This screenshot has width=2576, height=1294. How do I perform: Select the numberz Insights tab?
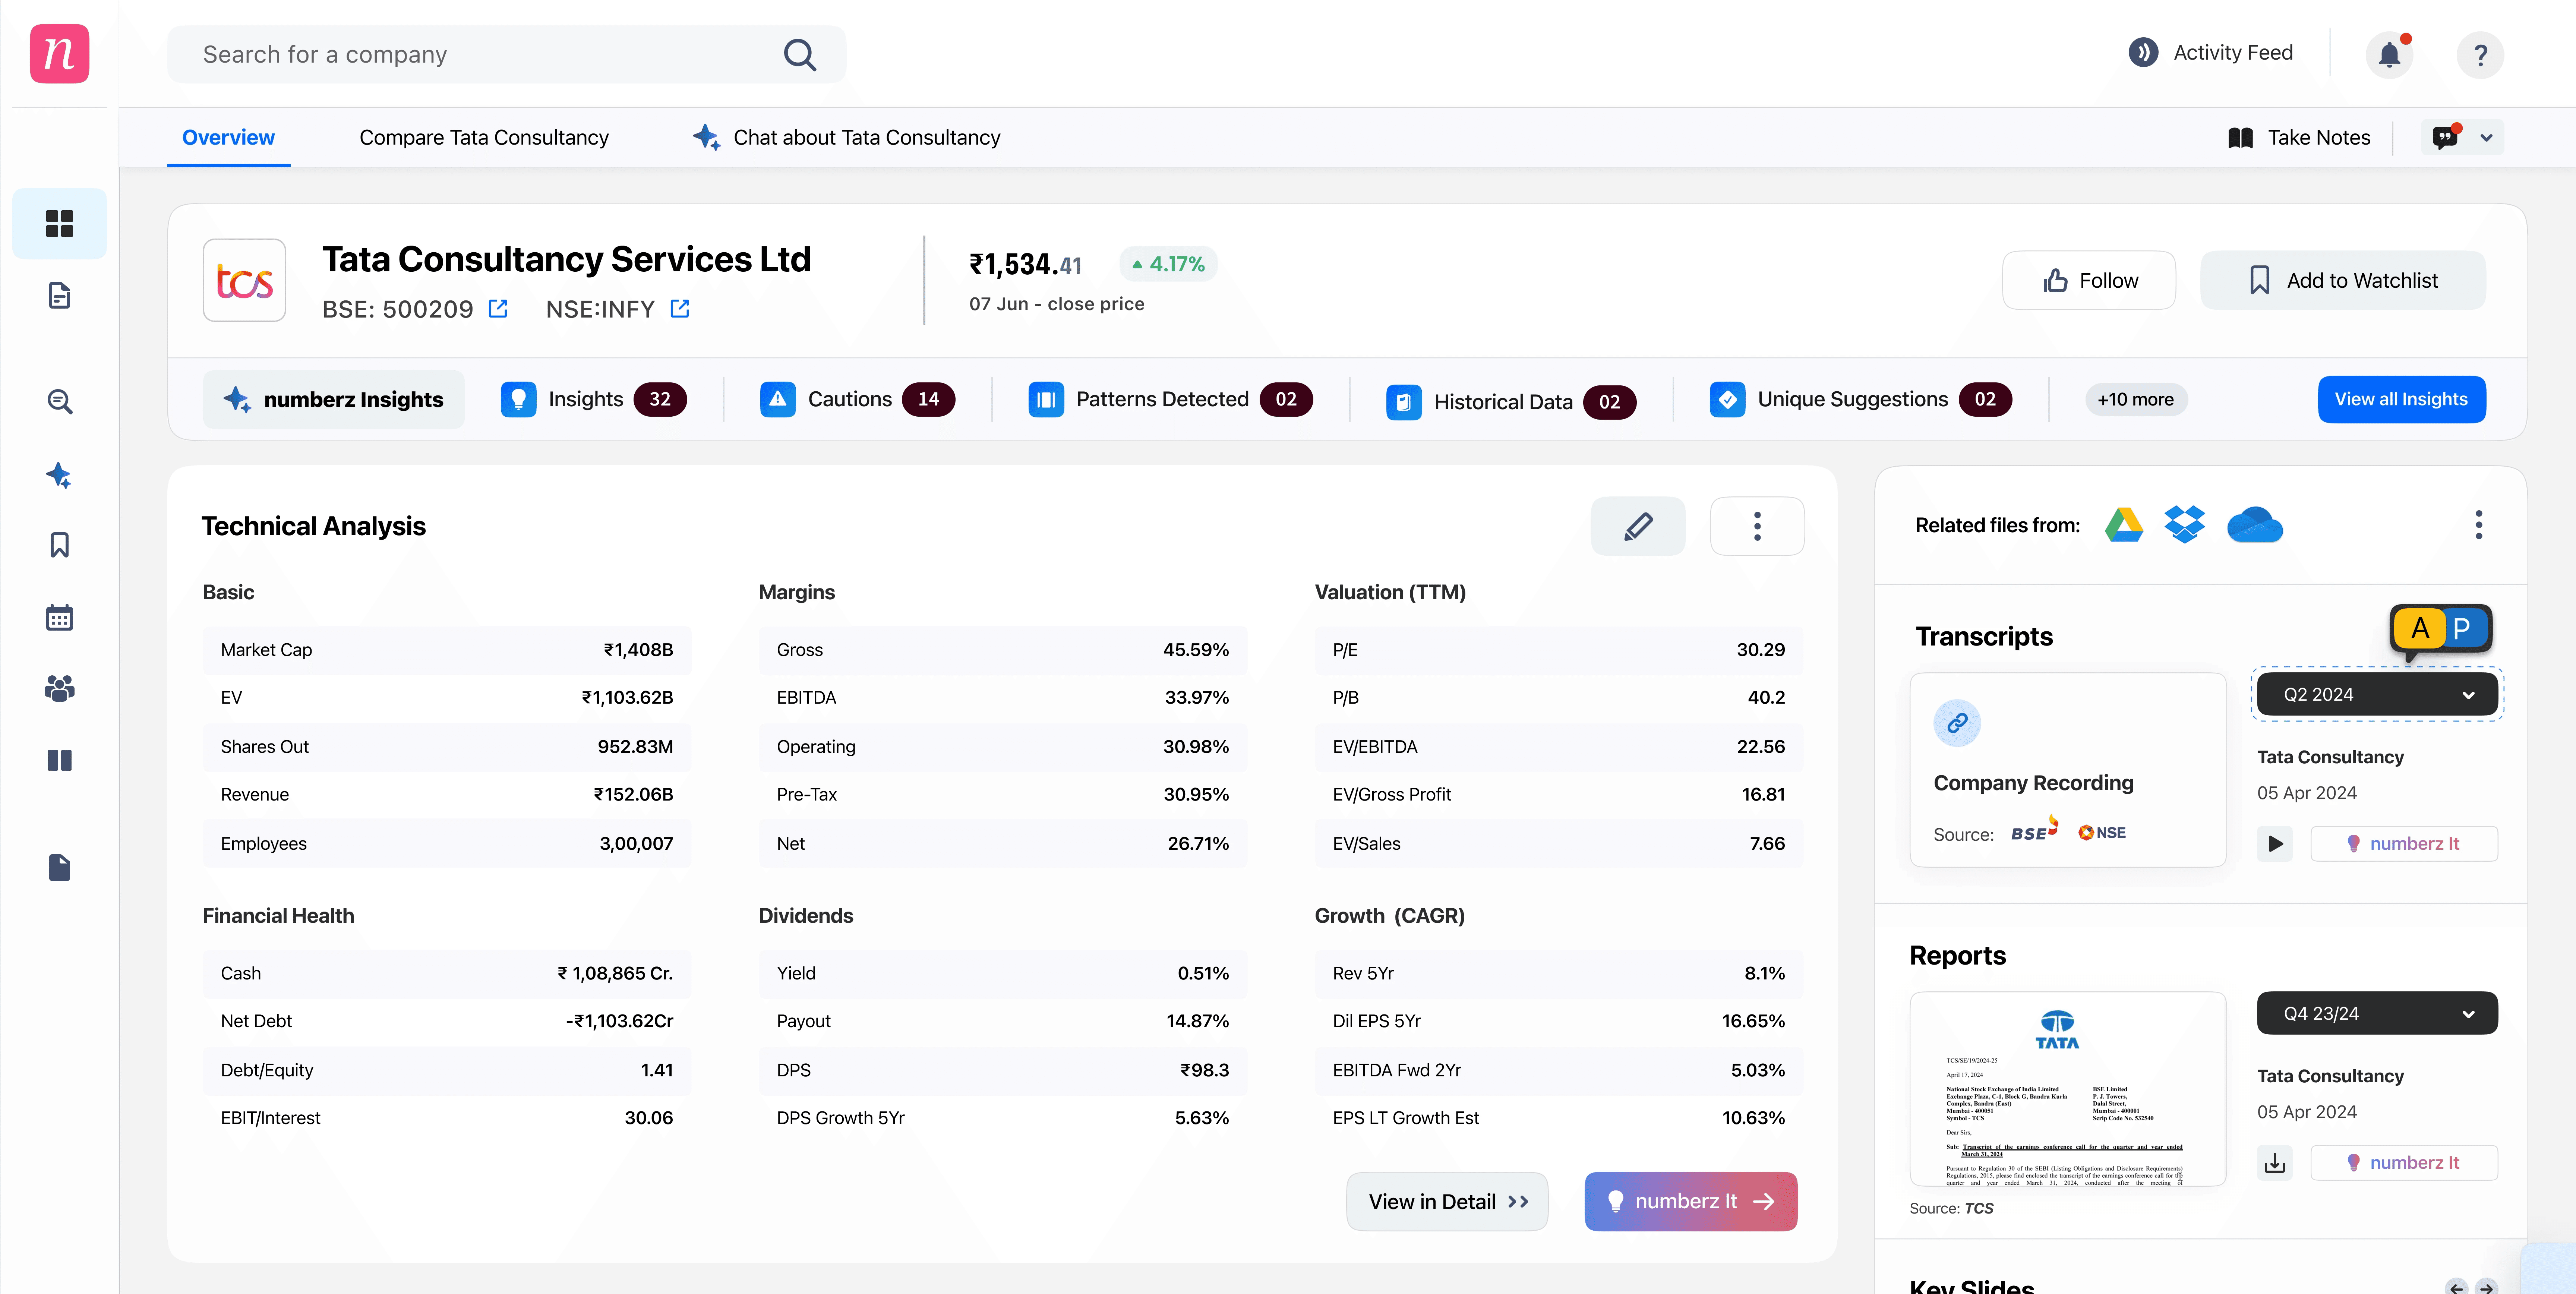click(334, 399)
